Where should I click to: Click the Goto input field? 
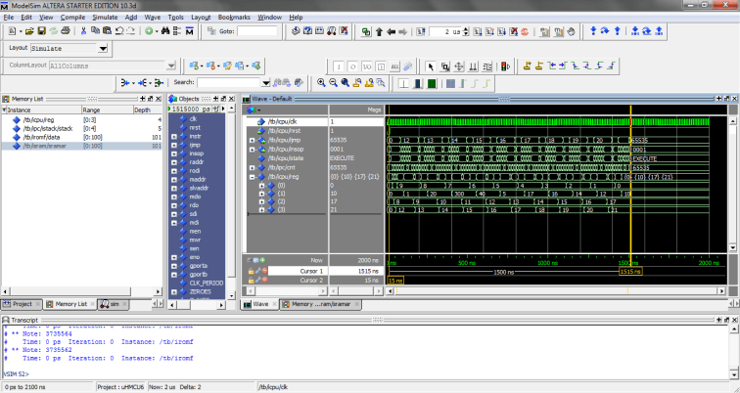[255, 32]
